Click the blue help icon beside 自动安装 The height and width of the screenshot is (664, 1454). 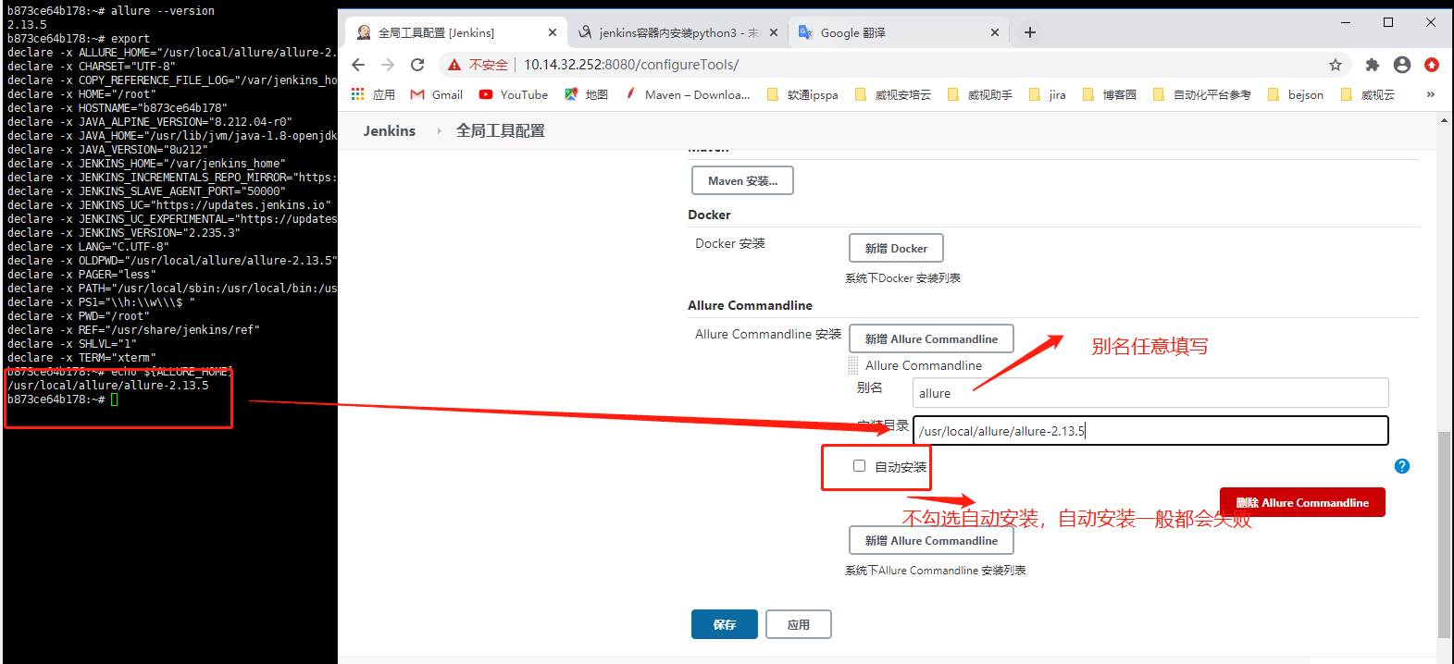pos(1402,466)
